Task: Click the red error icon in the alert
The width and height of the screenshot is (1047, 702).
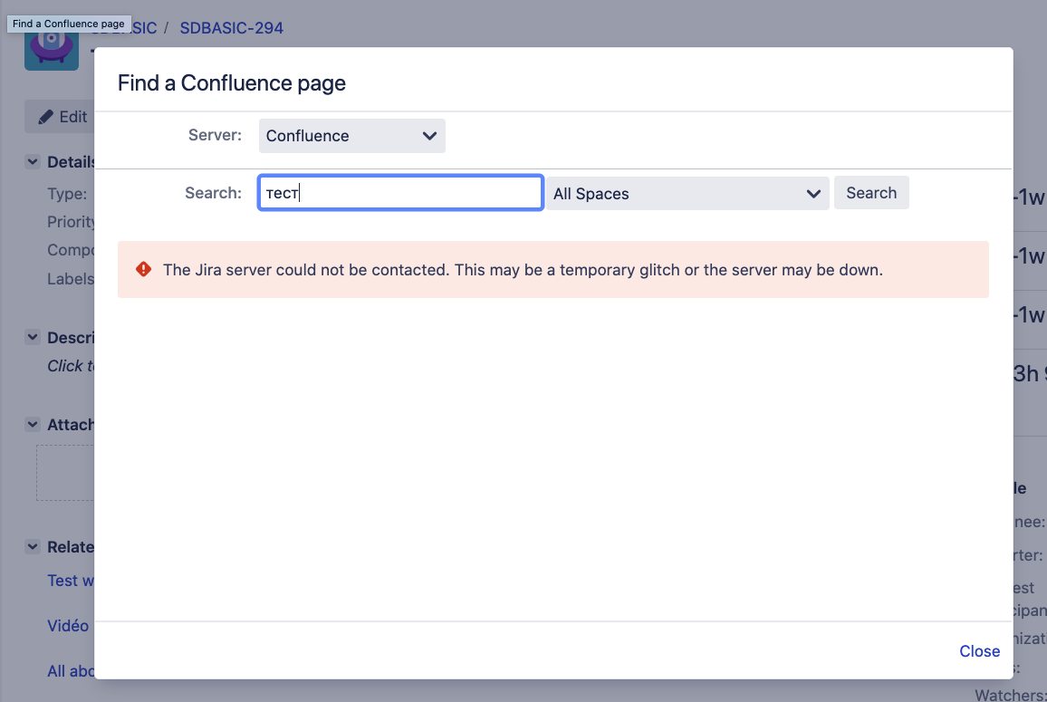Action: point(144,269)
